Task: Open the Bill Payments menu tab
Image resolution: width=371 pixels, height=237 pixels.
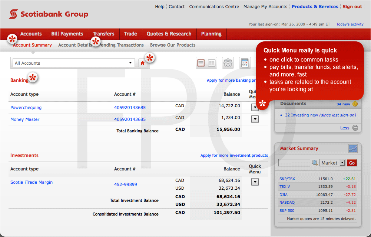Action: [x=67, y=34]
